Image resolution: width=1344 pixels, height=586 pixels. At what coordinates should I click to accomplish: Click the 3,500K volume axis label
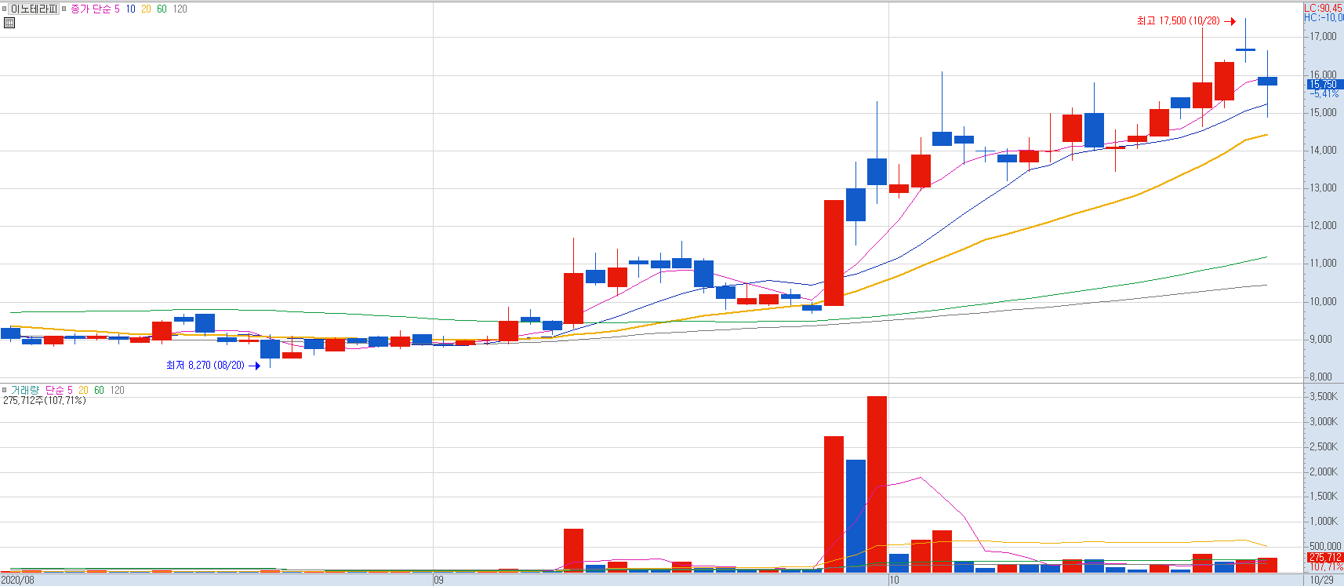pyautogui.click(x=1324, y=396)
